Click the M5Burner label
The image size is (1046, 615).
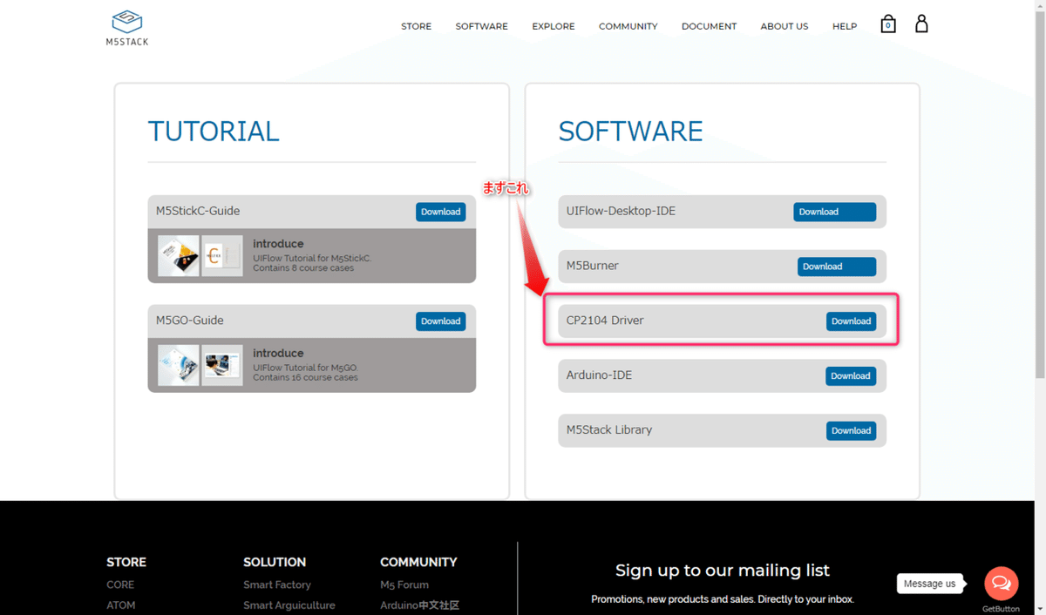593,266
